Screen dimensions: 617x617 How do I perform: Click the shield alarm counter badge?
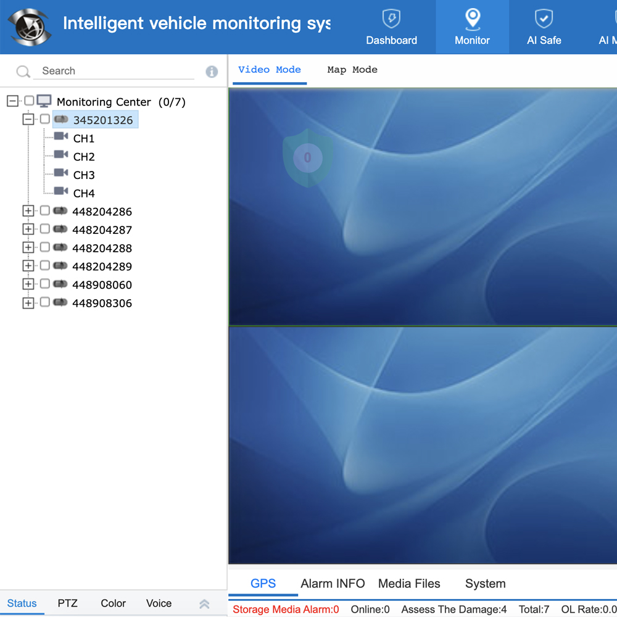click(307, 158)
